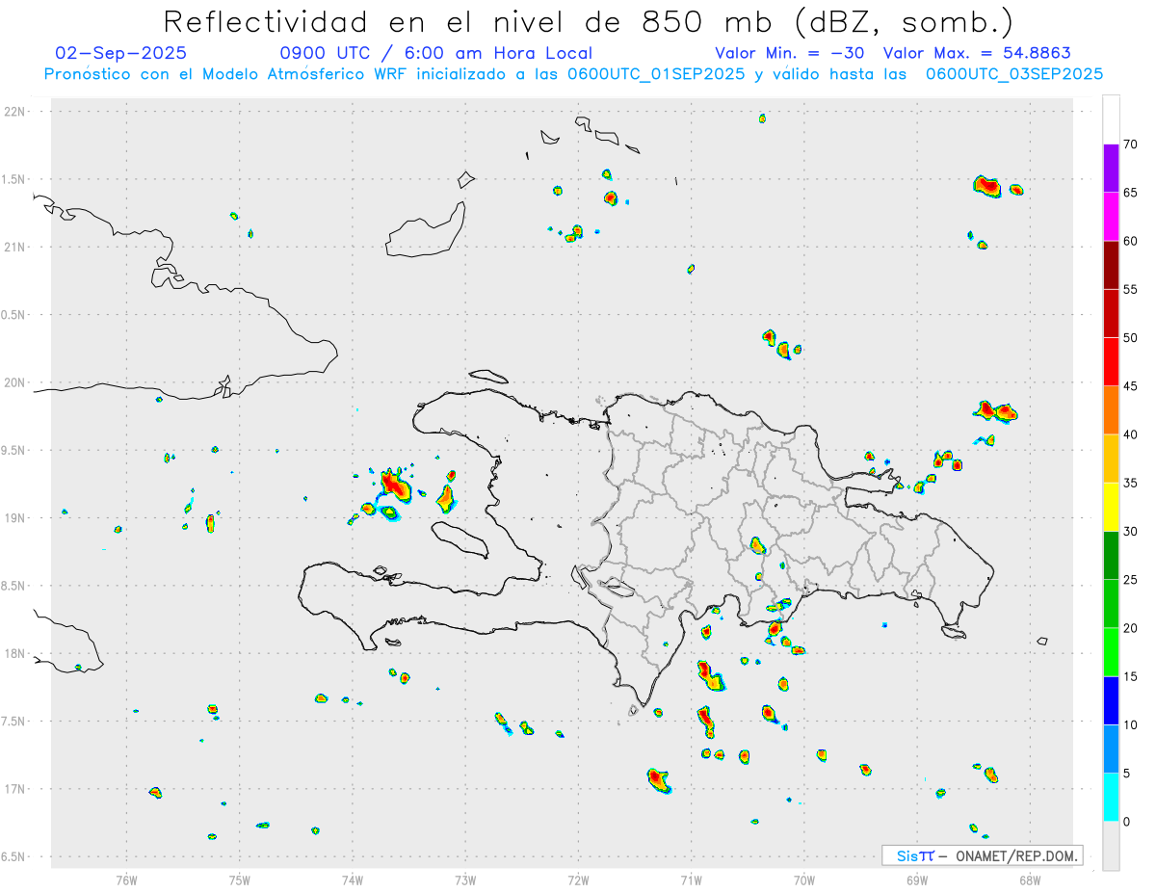Screen dimensions: 1156x893
Task: Pick the bright red 45–50 dBZ colorbar segment
Action: [x=1111, y=362]
